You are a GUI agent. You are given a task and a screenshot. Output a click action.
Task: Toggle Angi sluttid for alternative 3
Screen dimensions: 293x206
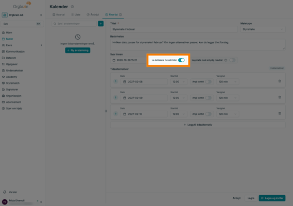(209, 114)
